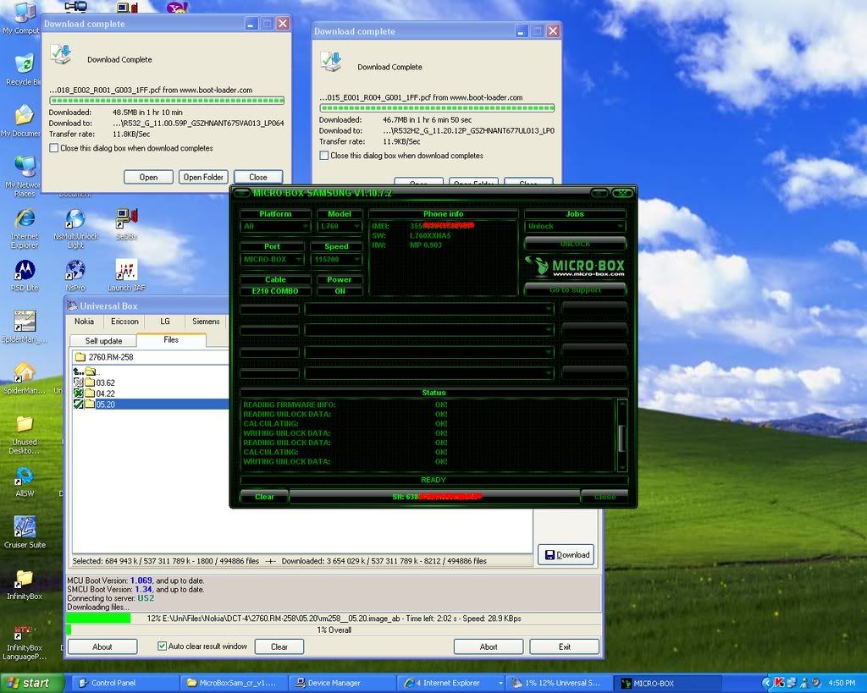Open the InfinityBox folder shortcut
Viewport: 867px width, 693px height.
[x=25, y=584]
